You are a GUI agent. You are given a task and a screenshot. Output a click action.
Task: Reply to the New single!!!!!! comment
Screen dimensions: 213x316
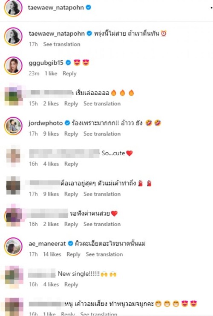coord(71,285)
